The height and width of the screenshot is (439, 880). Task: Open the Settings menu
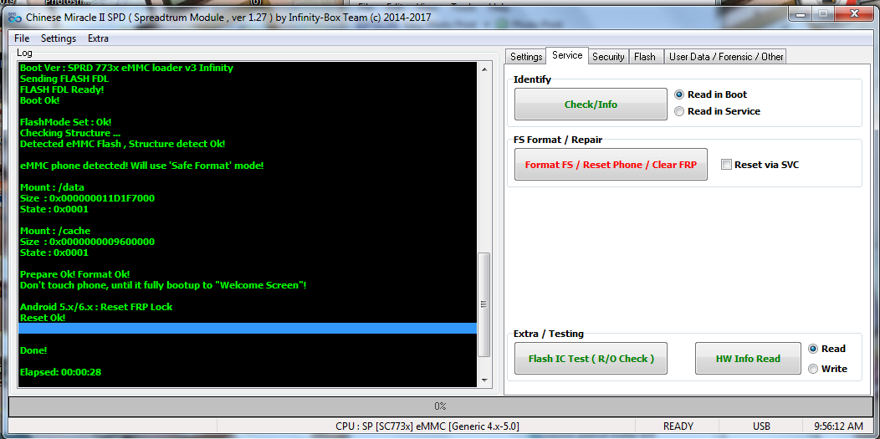[x=59, y=38]
